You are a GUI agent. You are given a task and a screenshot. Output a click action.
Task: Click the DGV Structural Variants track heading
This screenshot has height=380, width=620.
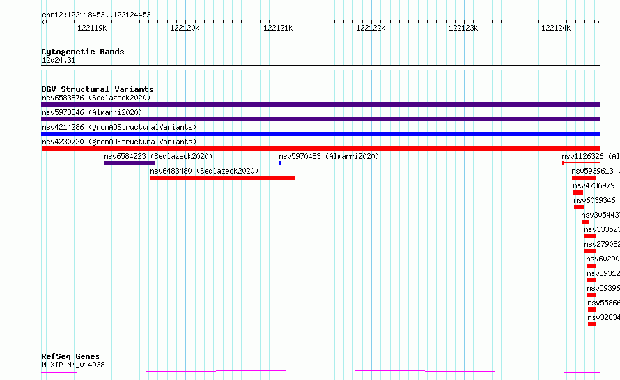pyautogui.click(x=98, y=89)
